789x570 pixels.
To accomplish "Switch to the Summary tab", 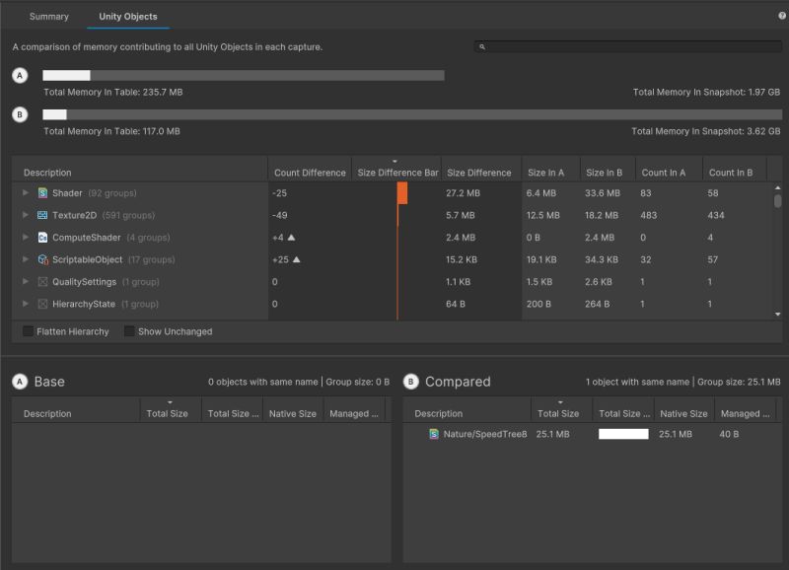I will pyautogui.click(x=49, y=16).
